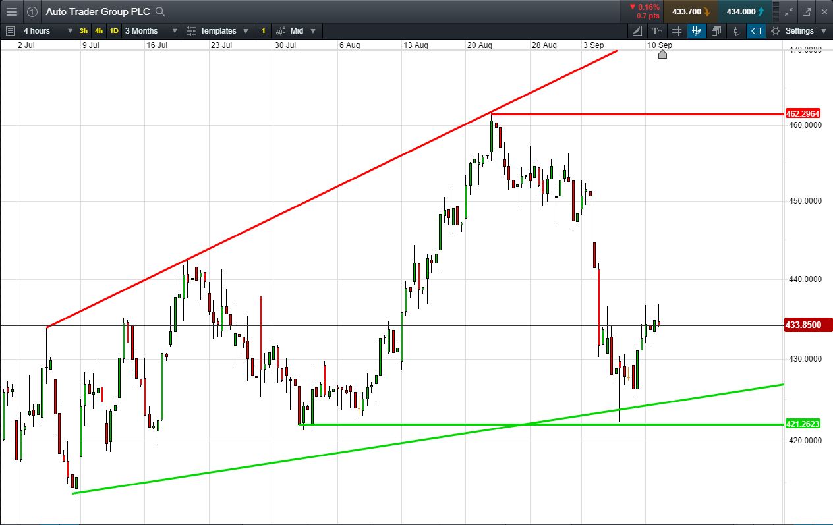Select the text annotation tool
Screen dimensions: 833x525
656,31
